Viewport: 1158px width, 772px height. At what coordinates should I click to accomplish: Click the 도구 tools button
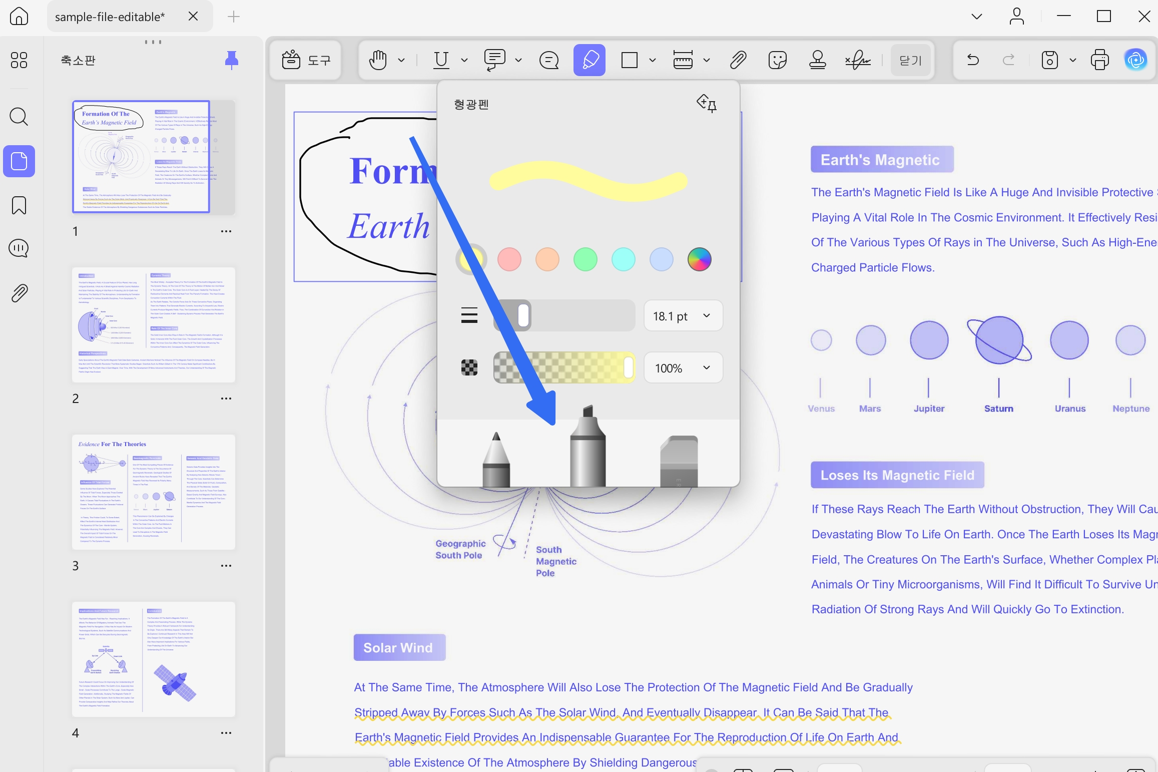[306, 60]
